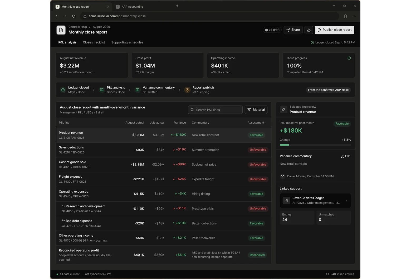Open the Revenue detail ledger chevron
Viewport: 411px width, 279px height.
pyautogui.click(x=346, y=201)
